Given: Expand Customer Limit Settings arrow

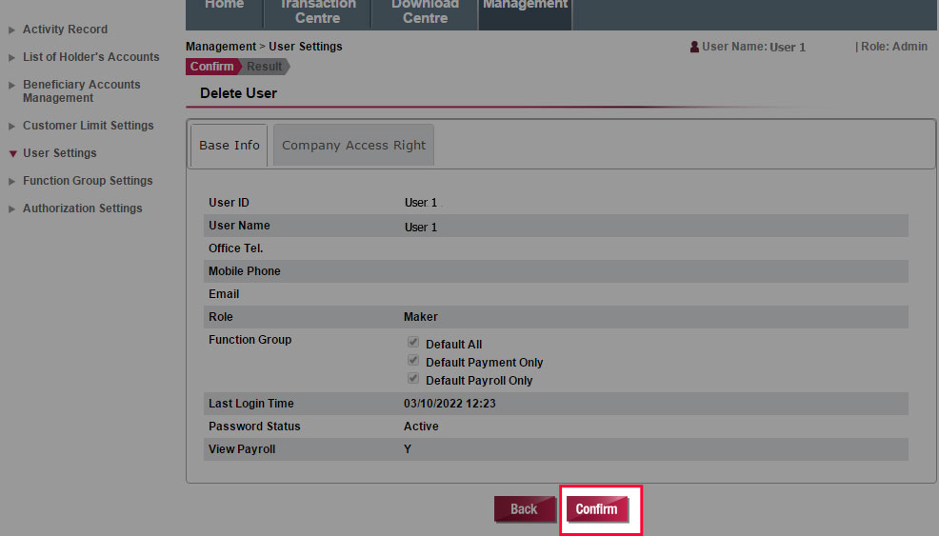Looking at the screenshot, I should point(12,126).
